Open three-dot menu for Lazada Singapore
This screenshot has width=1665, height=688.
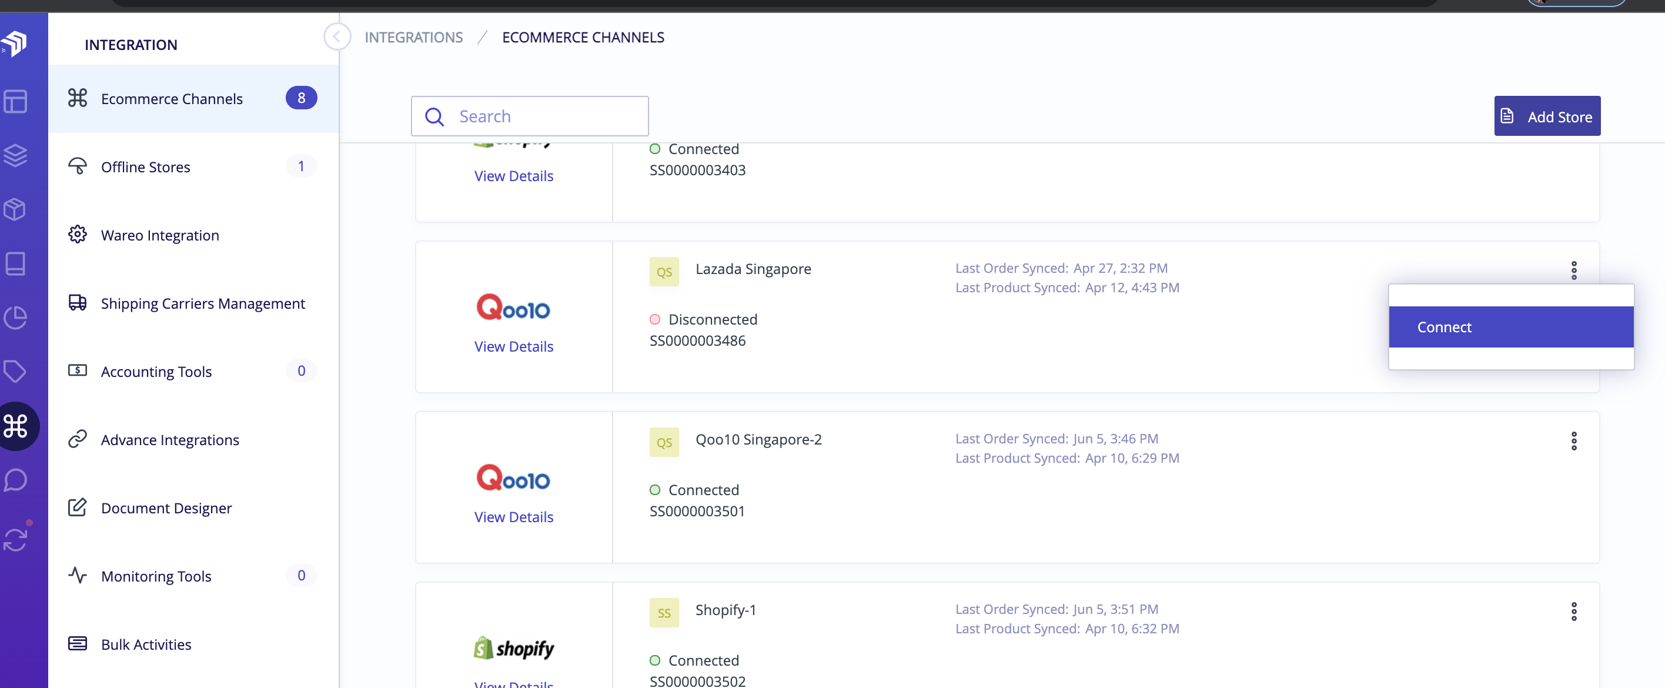tap(1574, 270)
